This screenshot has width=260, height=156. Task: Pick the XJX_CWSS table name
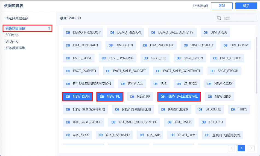click(183, 122)
